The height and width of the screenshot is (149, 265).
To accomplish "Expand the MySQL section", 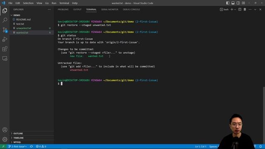I will pyautogui.click(x=32, y=142).
